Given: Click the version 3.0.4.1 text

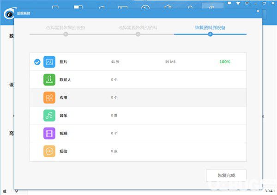Looking at the screenshot, I should [270, 191].
